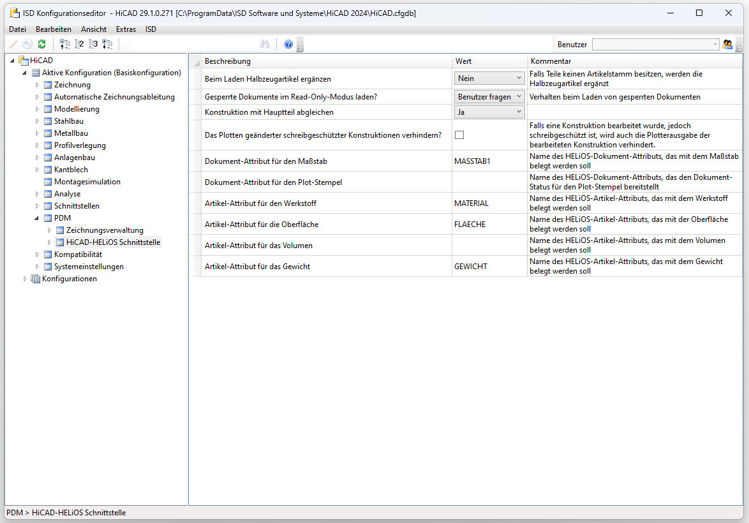Viewport: 749px width, 523px height.
Task: Click the expand all tree levels icon
Action: click(107, 44)
